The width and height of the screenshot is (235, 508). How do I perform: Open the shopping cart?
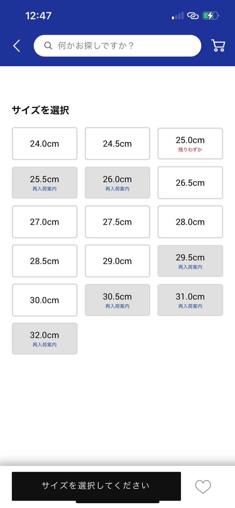(218, 46)
